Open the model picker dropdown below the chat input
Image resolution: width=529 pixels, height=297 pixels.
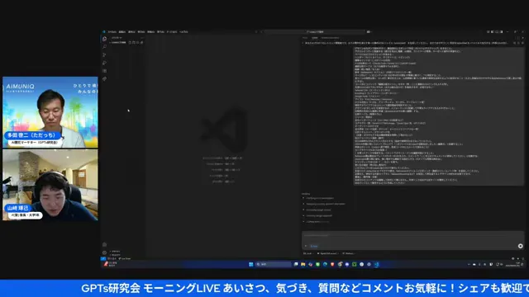coord(349,253)
